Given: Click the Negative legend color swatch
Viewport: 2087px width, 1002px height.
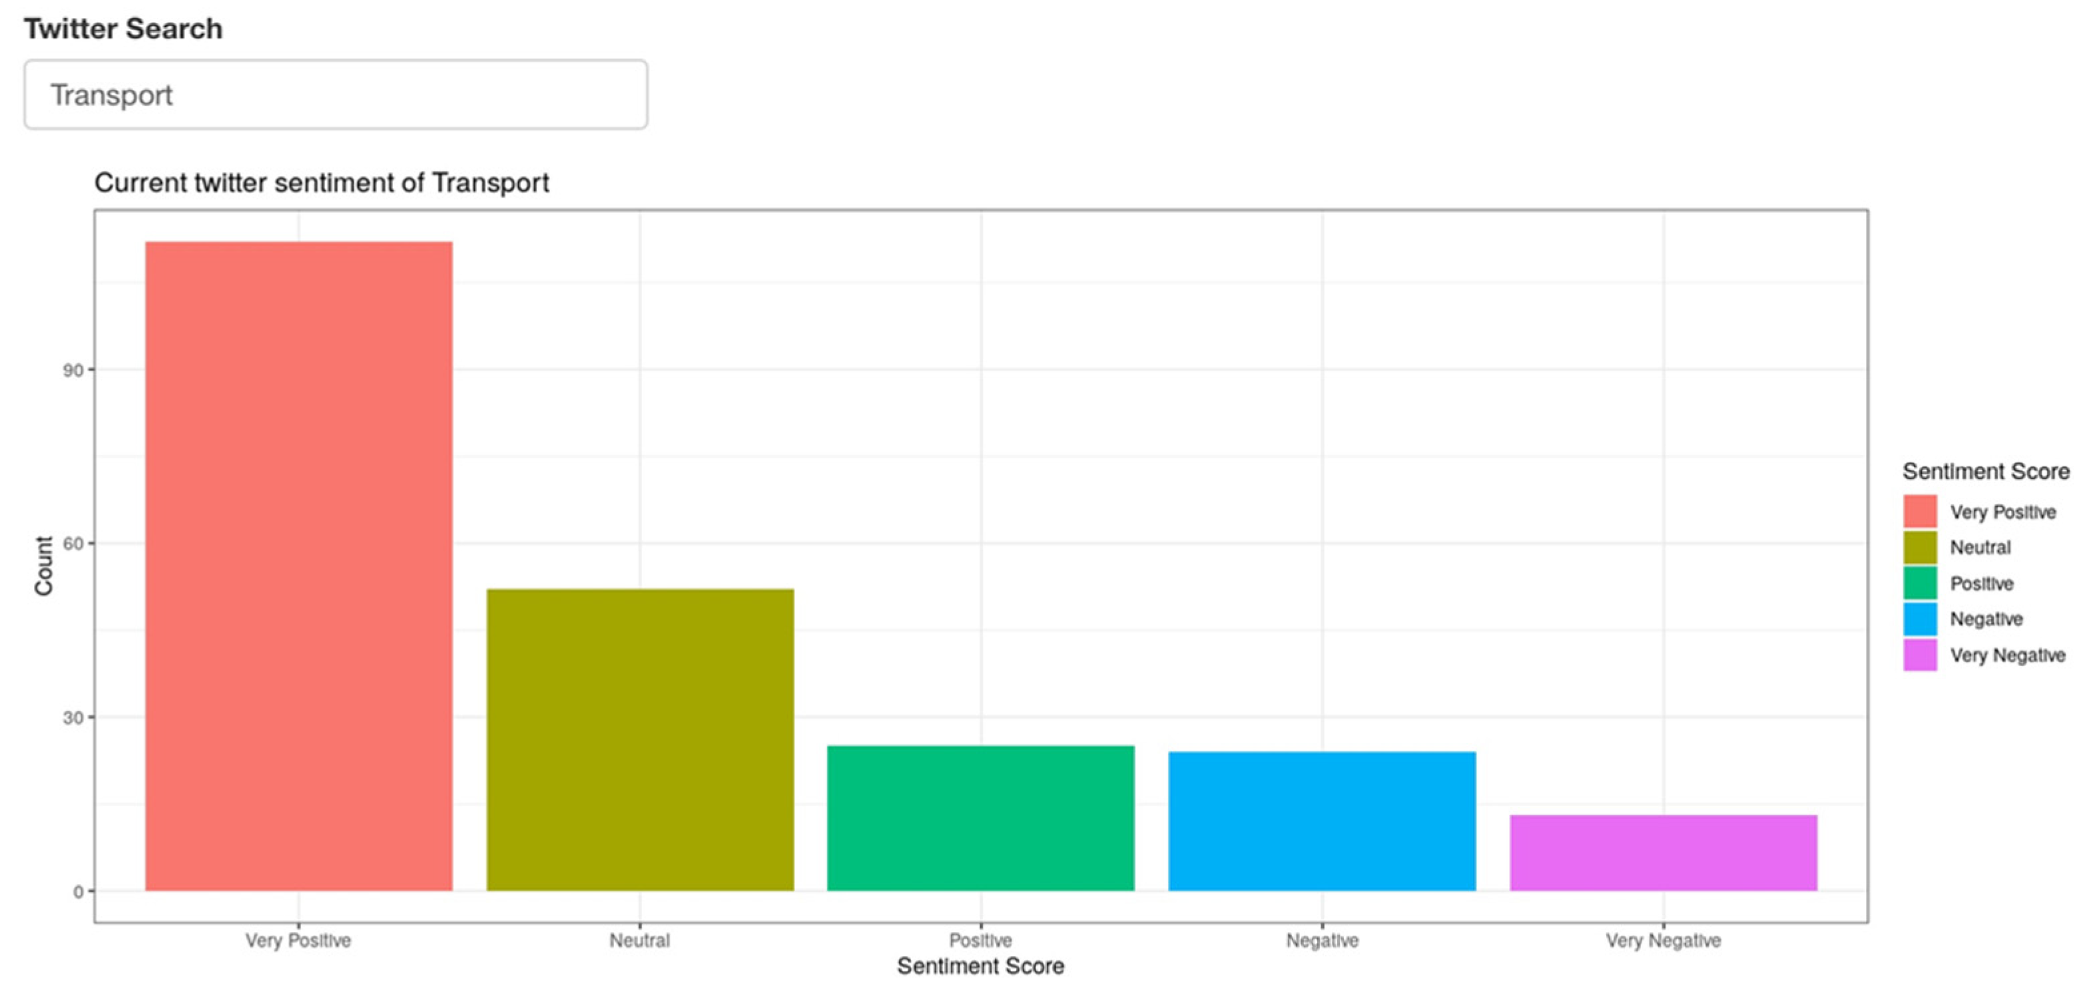Looking at the screenshot, I should coord(1919,619).
